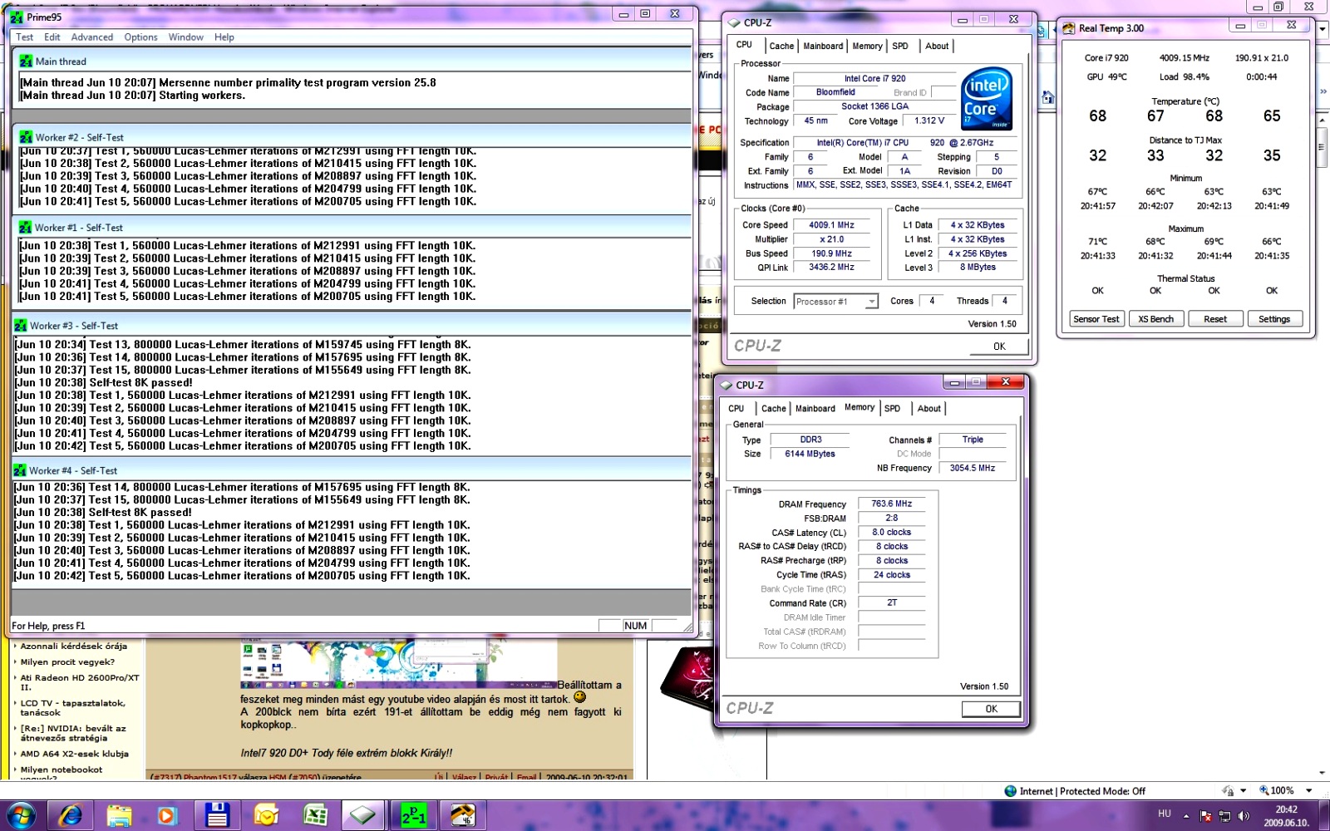Open the Processor #1 selection dropdown
The height and width of the screenshot is (831, 1330).
point(836,302)
